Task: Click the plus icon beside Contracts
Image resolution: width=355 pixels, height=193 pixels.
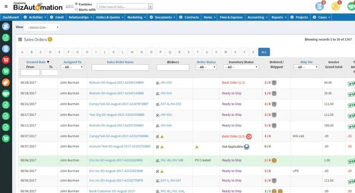Action: 181,17
